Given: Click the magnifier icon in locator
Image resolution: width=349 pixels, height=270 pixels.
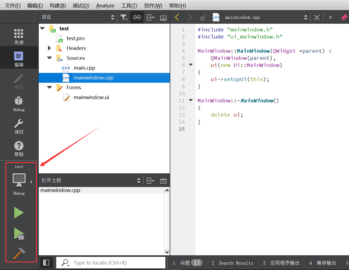Looking at the screenshot, I should click(65, 263).
